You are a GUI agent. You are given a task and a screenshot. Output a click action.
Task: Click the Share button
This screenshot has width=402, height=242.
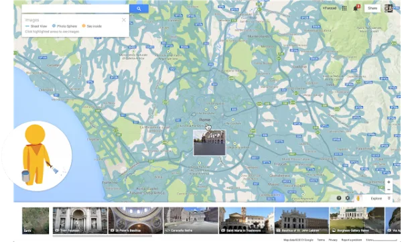point(373,8)
